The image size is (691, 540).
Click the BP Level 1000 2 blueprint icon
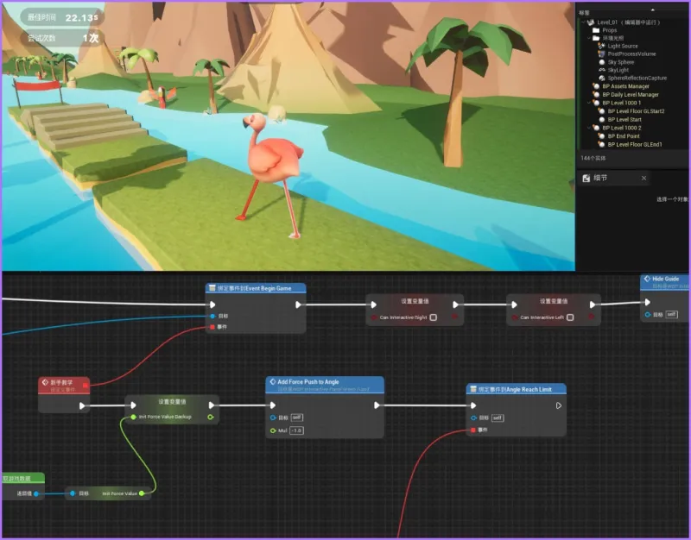[x=596, y=128]
